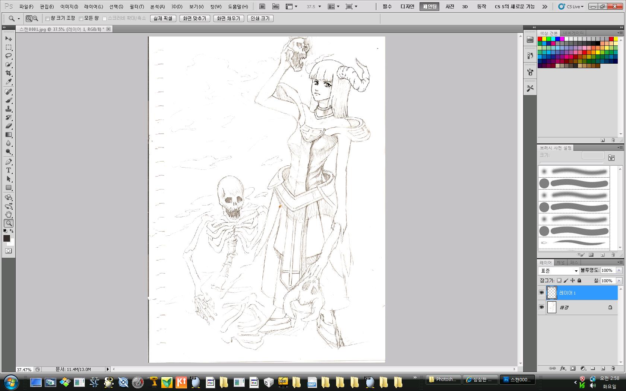Click the foreground color swatch
This screenshot has height=391, width=626.
pos(7,238)
